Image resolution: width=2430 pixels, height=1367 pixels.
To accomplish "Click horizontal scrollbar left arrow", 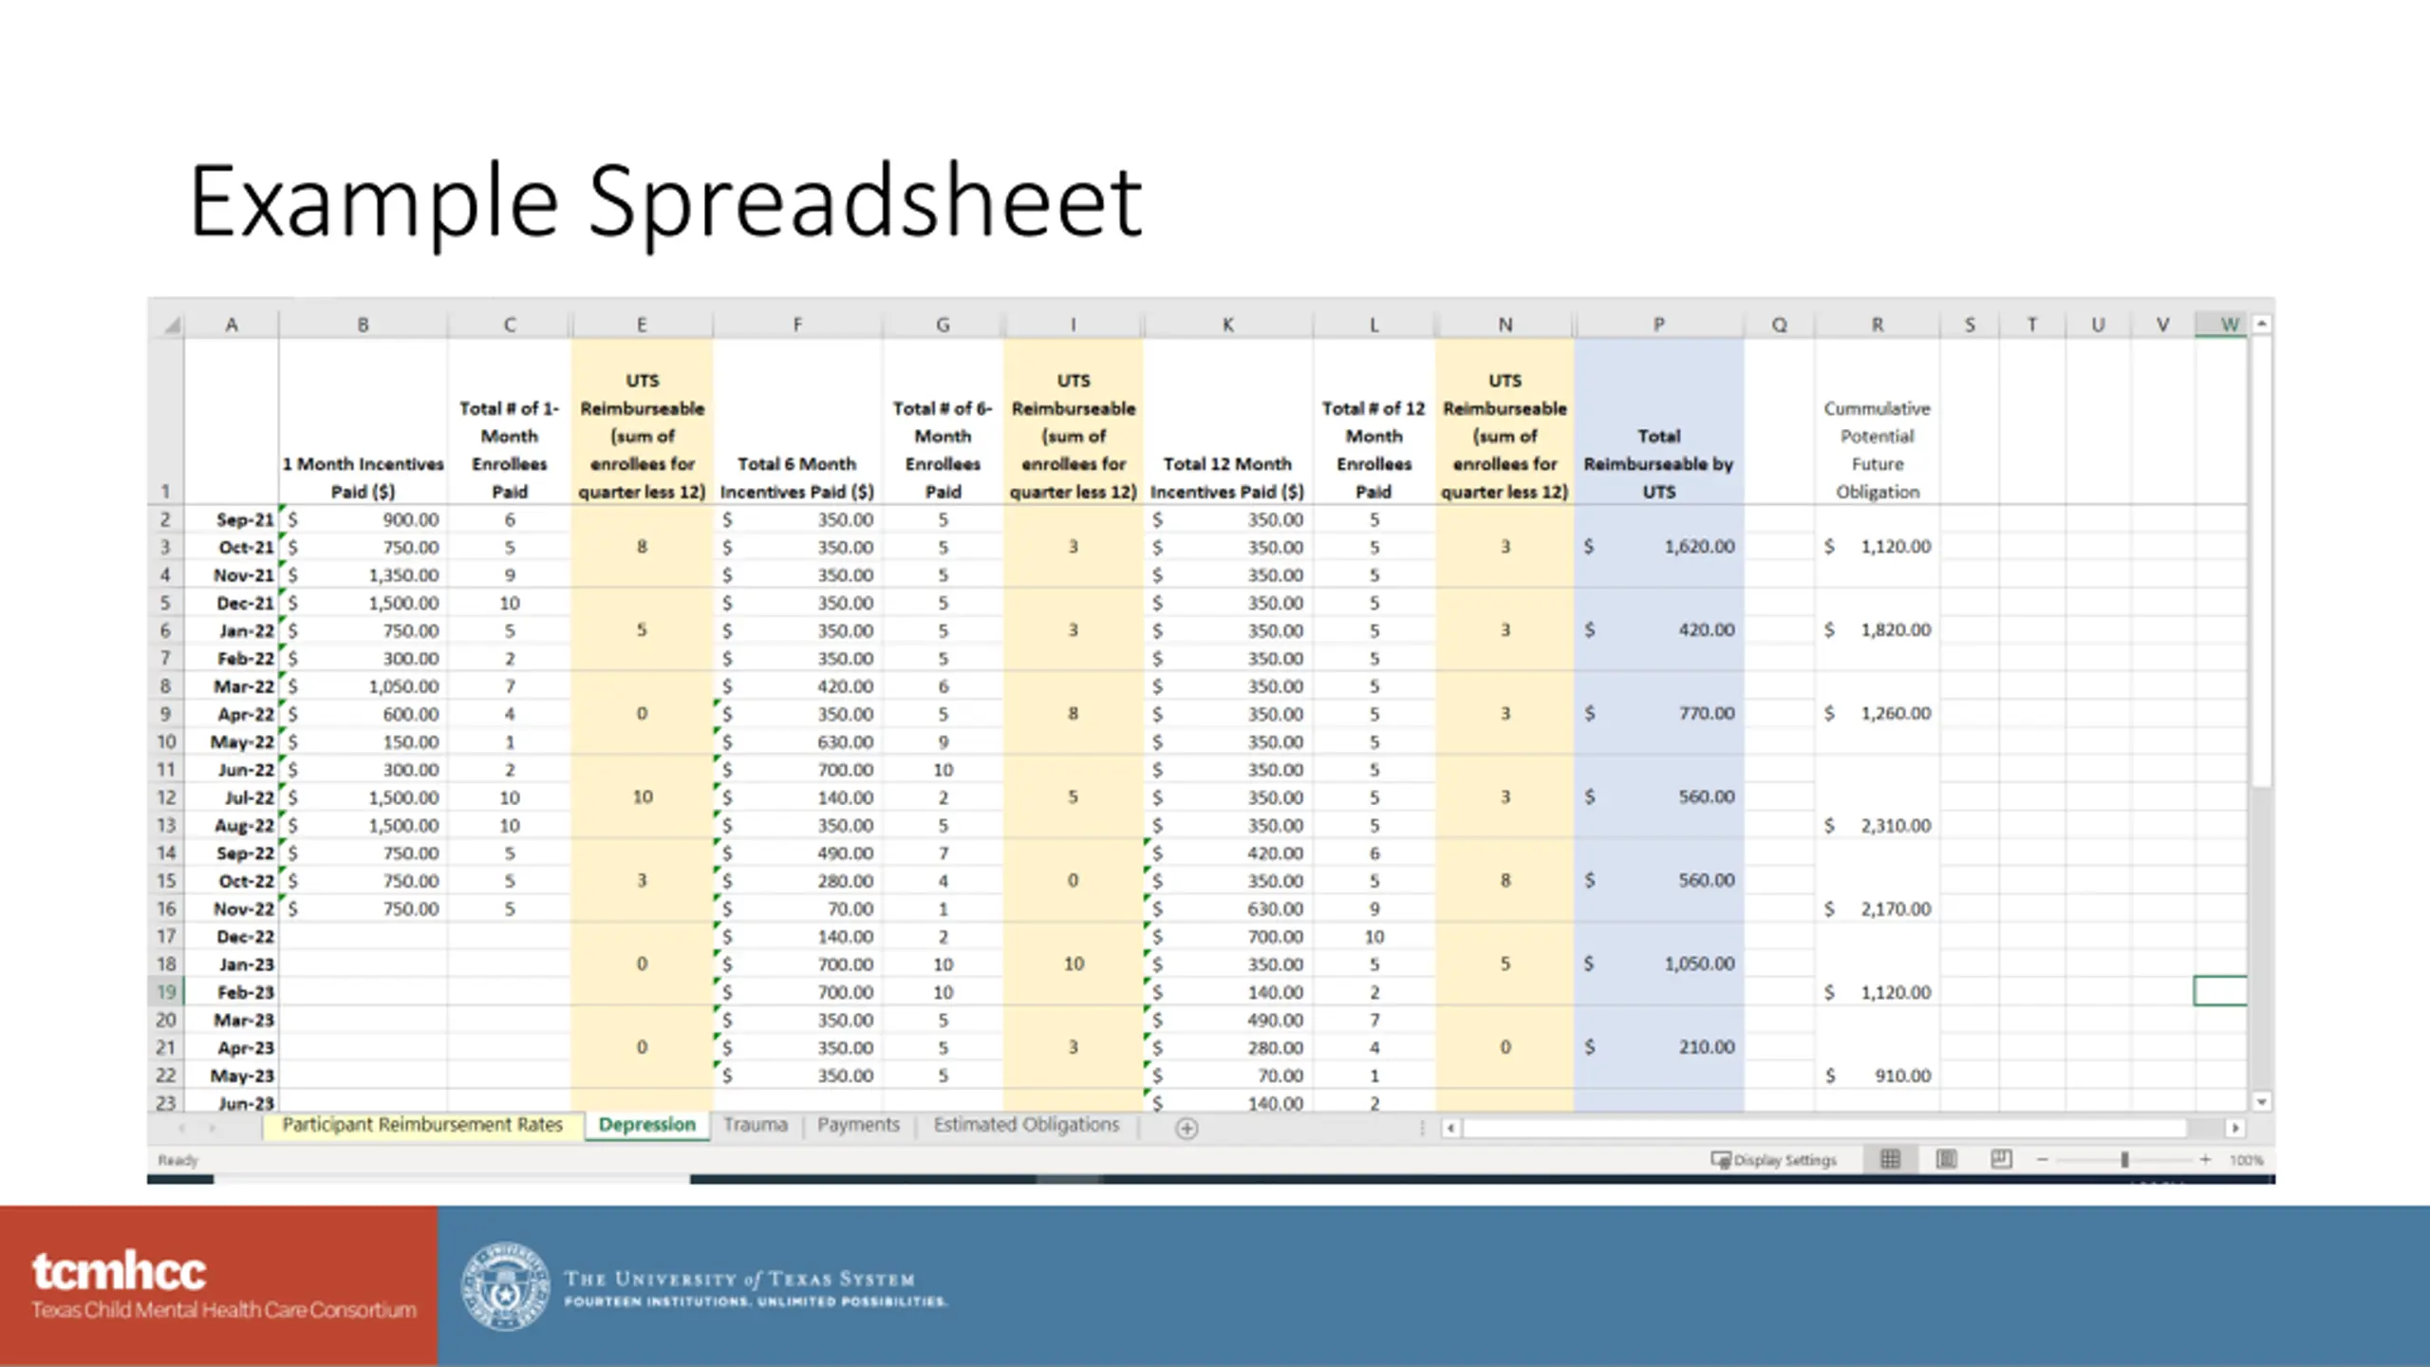I will [x=1450, y=1129].
